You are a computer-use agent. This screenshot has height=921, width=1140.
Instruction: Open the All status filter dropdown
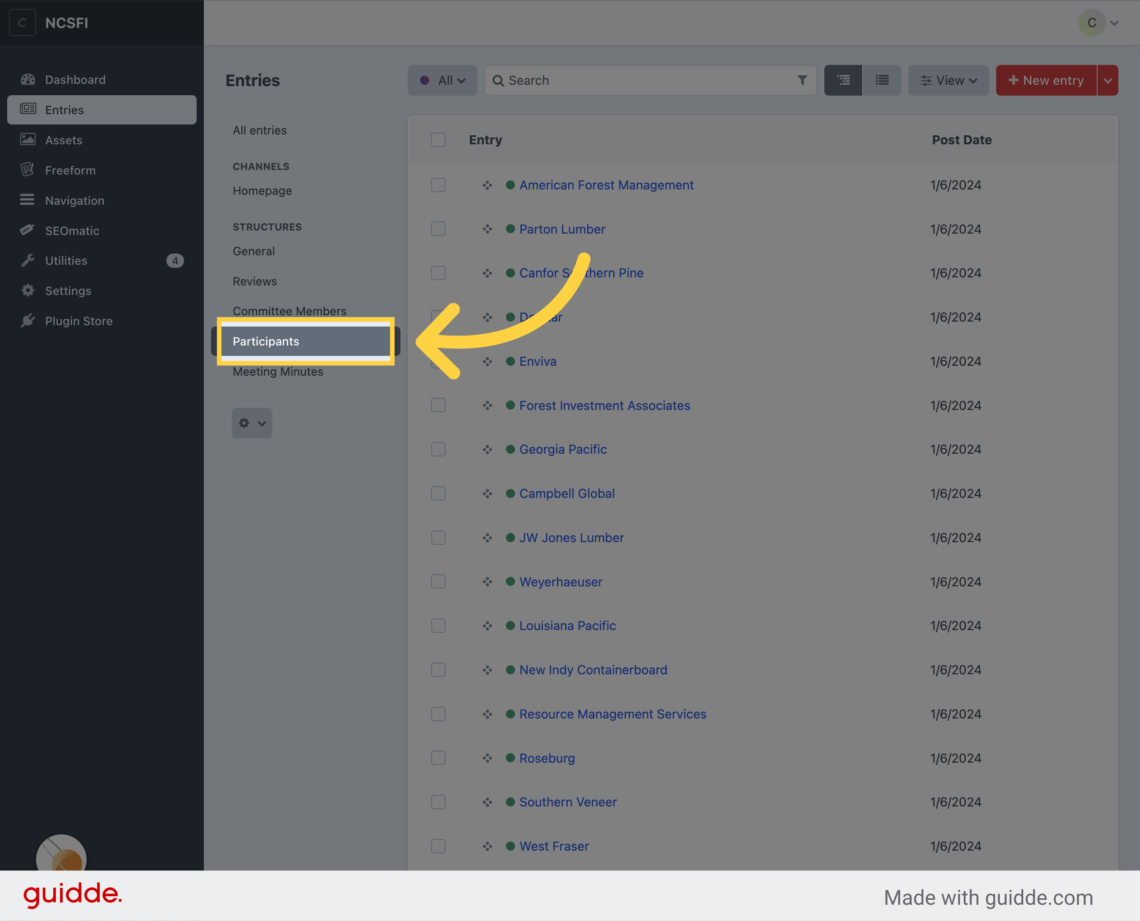pyautogui.click(x=442, y=80)
